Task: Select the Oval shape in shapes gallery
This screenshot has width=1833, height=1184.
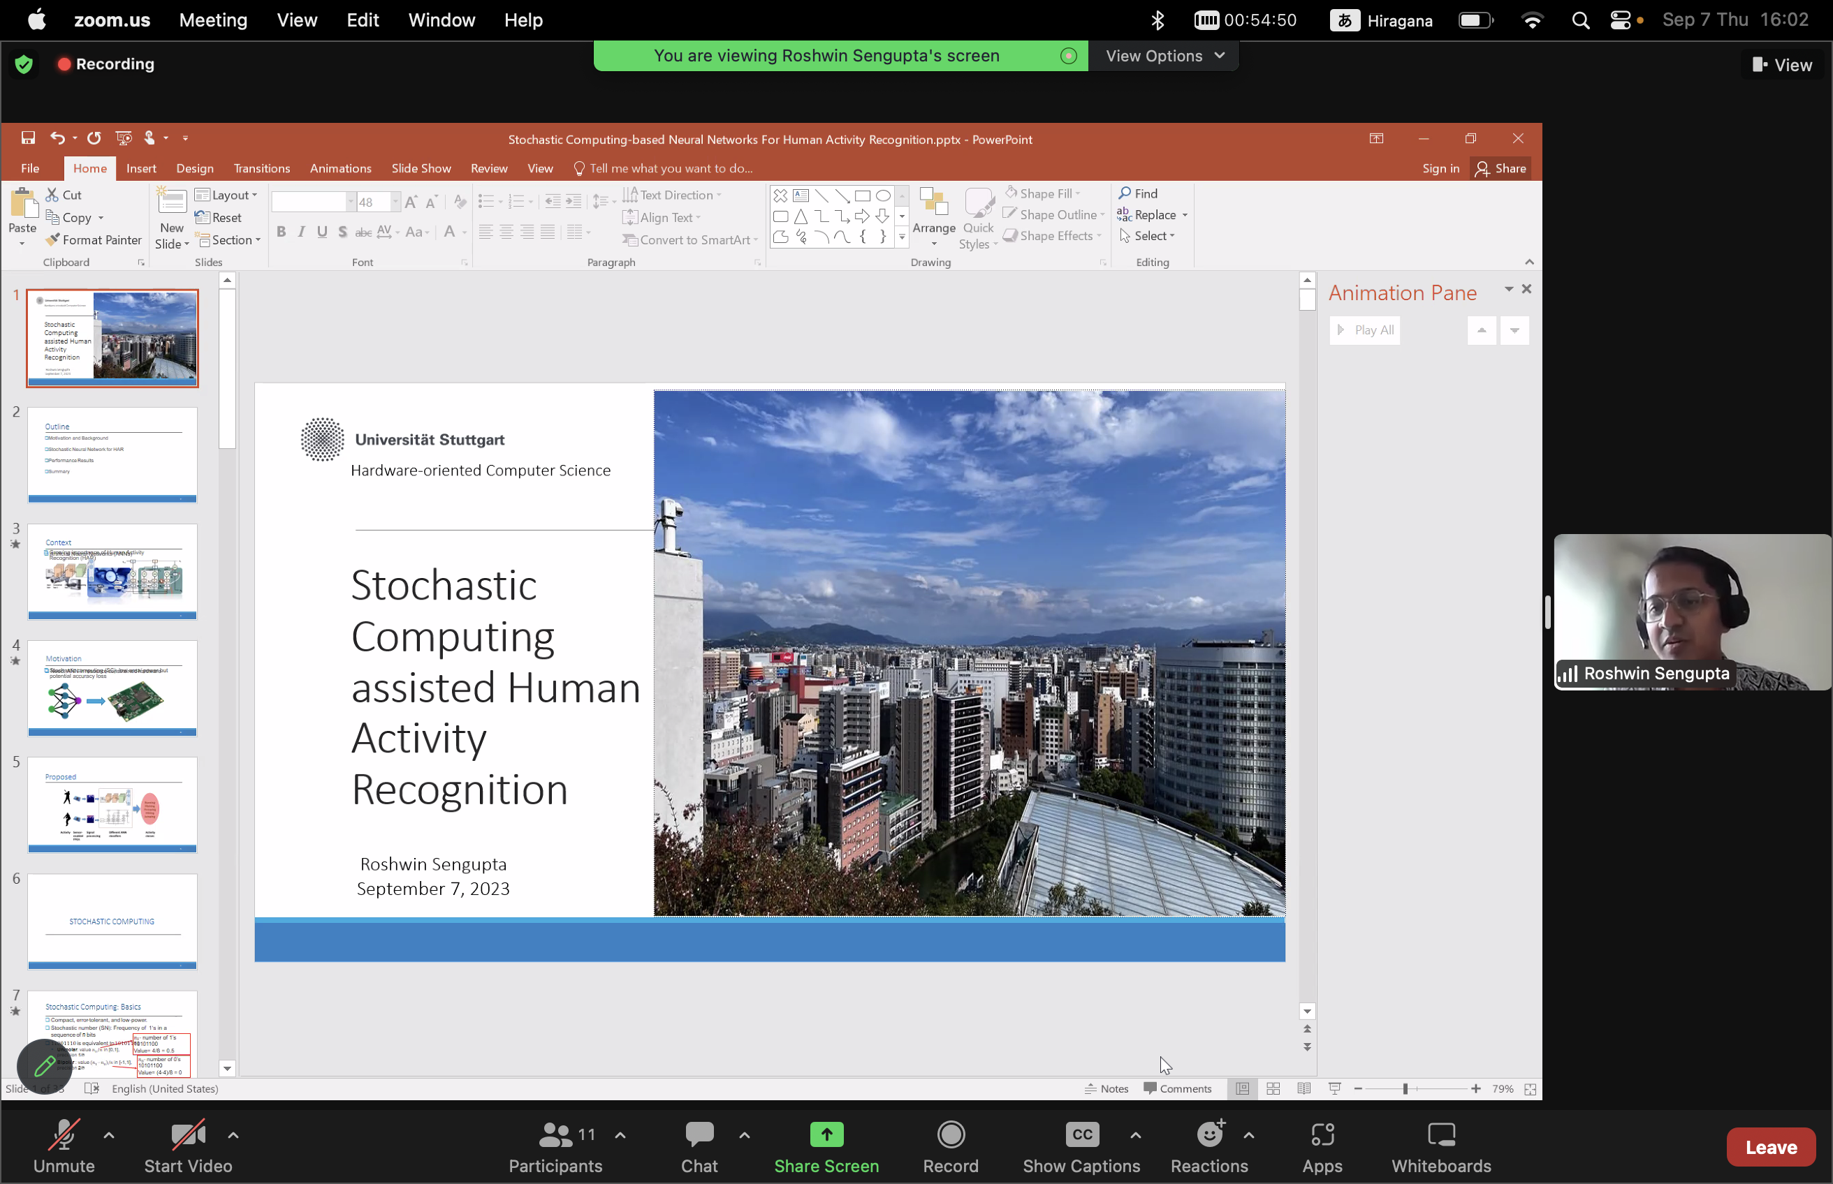Action: coord(883,195)
